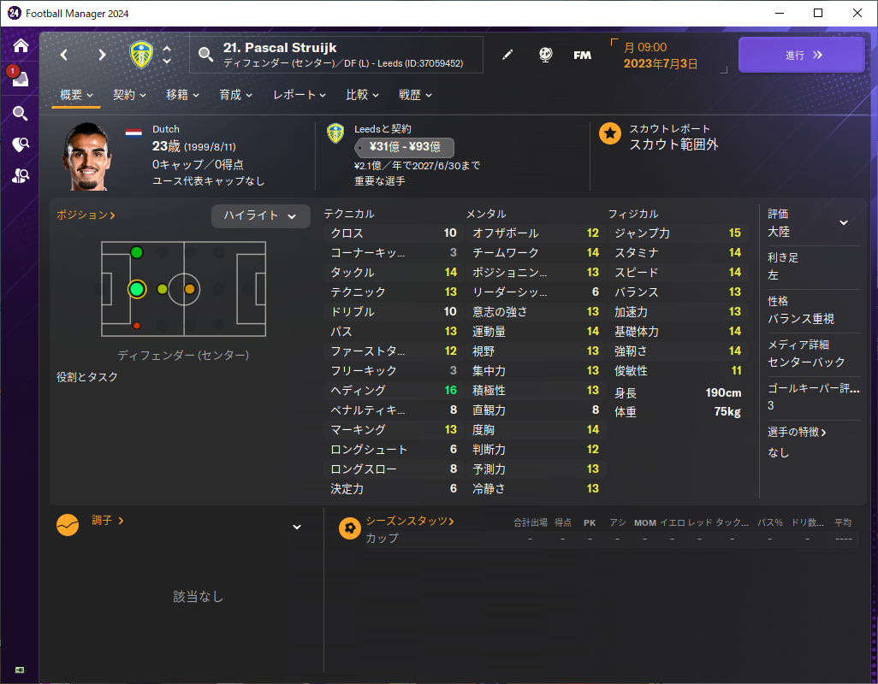This screenshot has width=878, height=684.
Task: Click the Leeds club badge in header
Action: click(141, 55)
